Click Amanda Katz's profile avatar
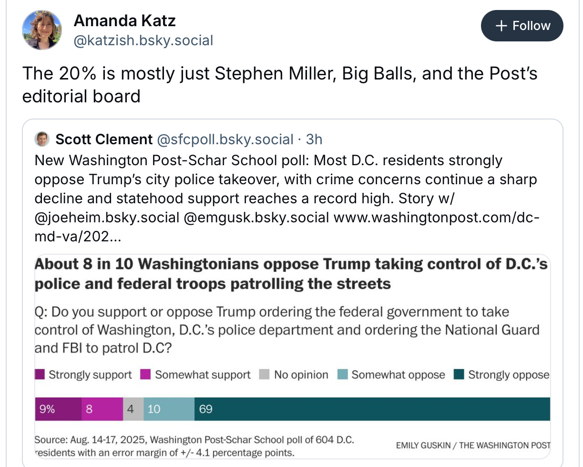This screenshot has width=583, height=467. pos(42,30)
